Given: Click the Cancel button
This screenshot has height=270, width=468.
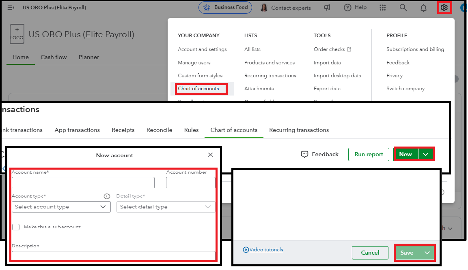Looking at the screenshot, I should click(x=370, y=253).
